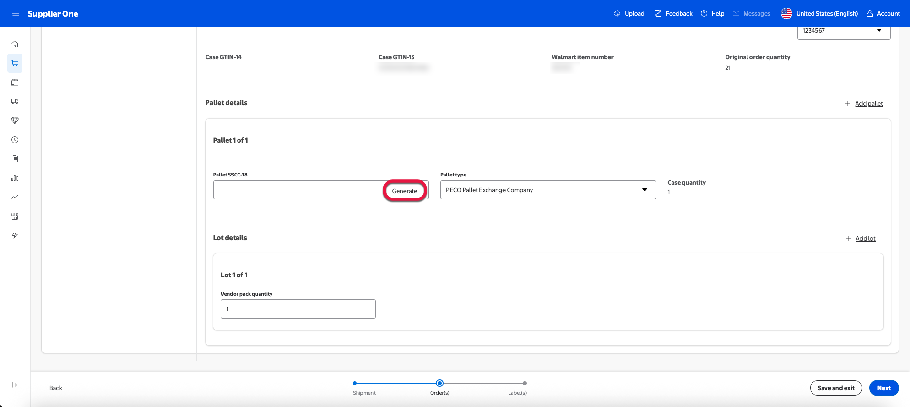Click the Order(s) step progress marker

pos(440,383)
